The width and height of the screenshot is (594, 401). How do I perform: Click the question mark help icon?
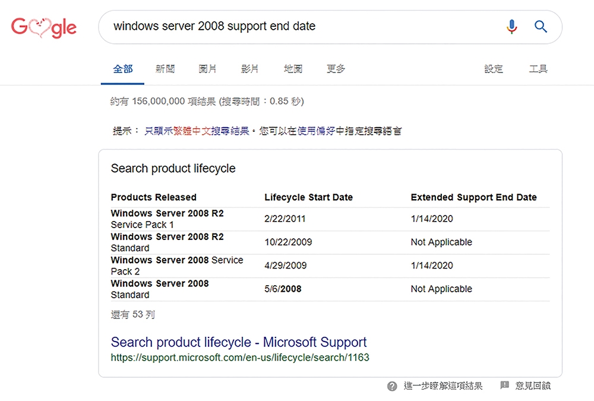click(392, 386)
